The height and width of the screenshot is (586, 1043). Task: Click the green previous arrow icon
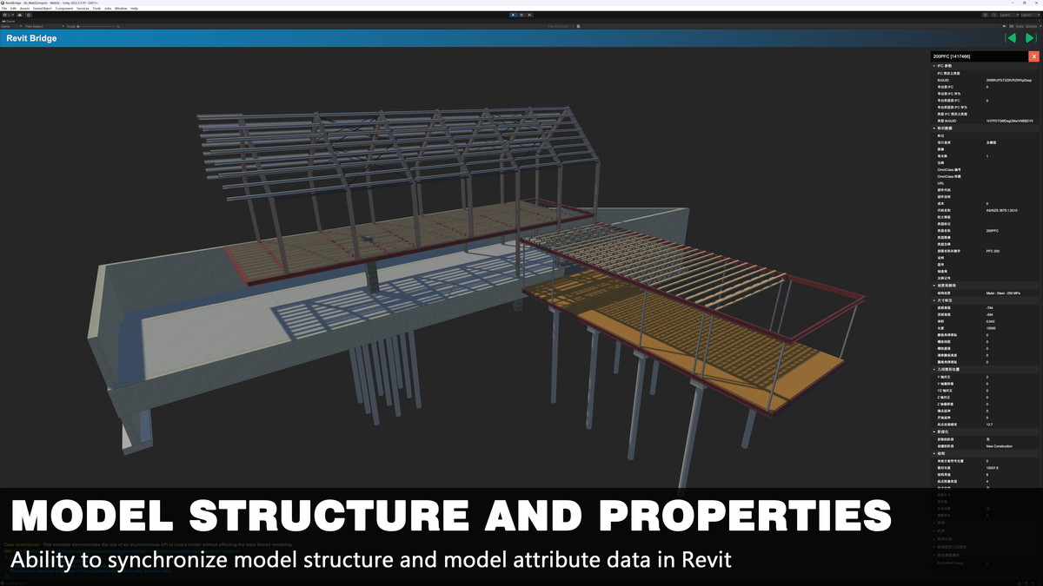click(x=1010, y=38)
